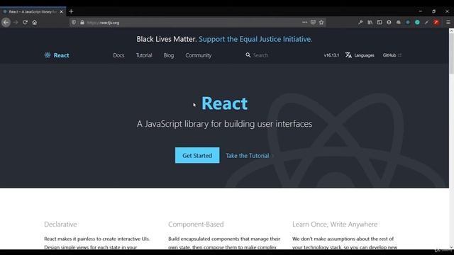Open the GitHub link
Screen dimensions: 454x255
[x=392, y=55]
